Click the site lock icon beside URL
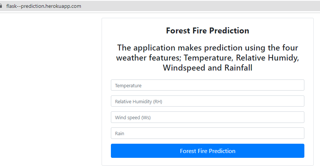 coord(1,6)
